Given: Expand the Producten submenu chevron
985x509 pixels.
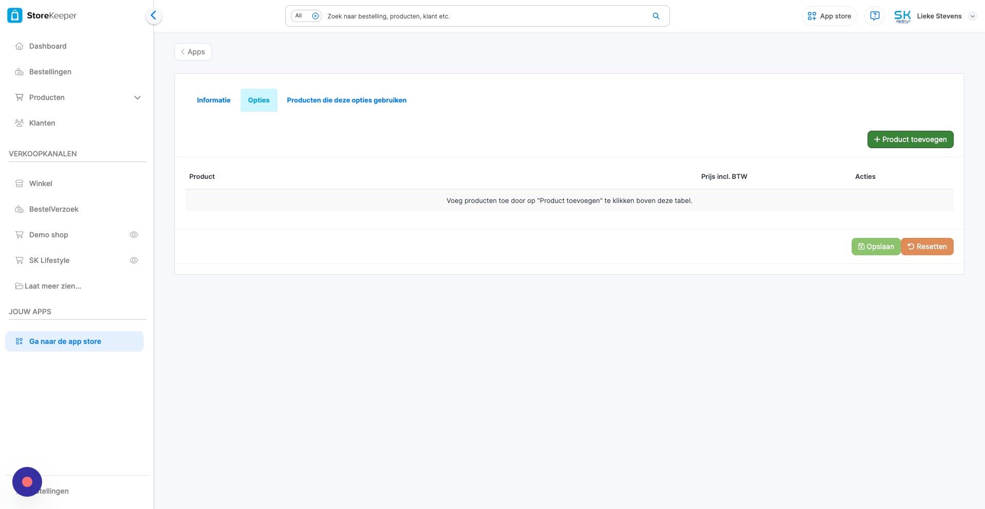Looking at the screenshot, I should tap(137, 98).
